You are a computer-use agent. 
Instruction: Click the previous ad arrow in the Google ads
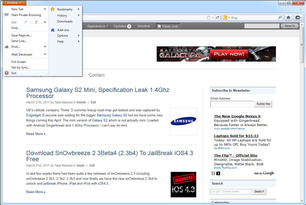(x=213, y=173)
